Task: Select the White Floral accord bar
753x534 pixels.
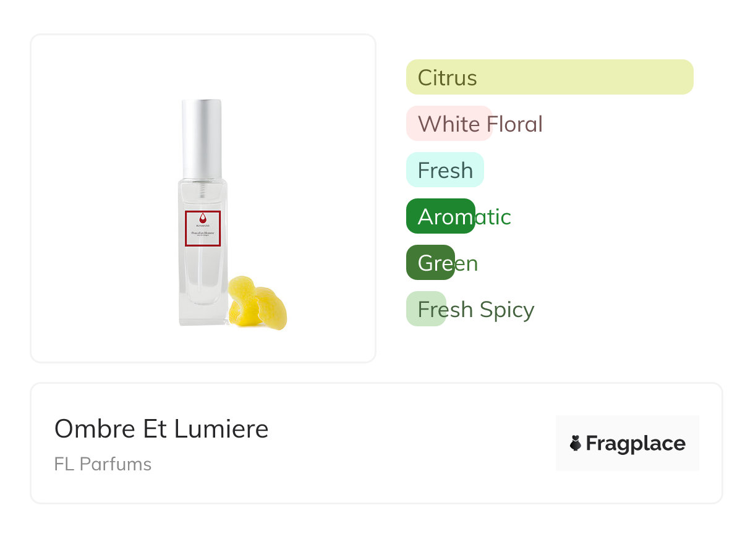Action: pos(449,124)
